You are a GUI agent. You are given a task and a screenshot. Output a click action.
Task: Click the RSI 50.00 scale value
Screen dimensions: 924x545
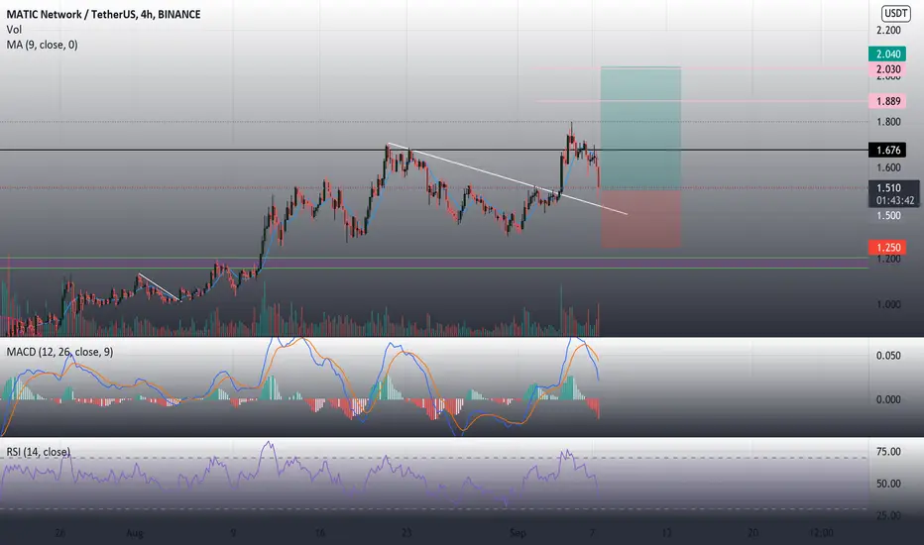click(888, 484)
